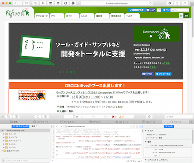
Task: Open the レシピ navigation tab
Action: point(87,16)
